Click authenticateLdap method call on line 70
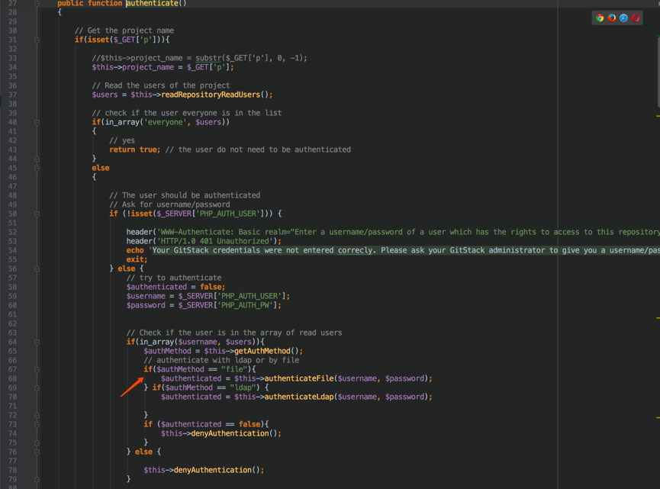This screenshot has width=660, height=489. tap(299, 397)
